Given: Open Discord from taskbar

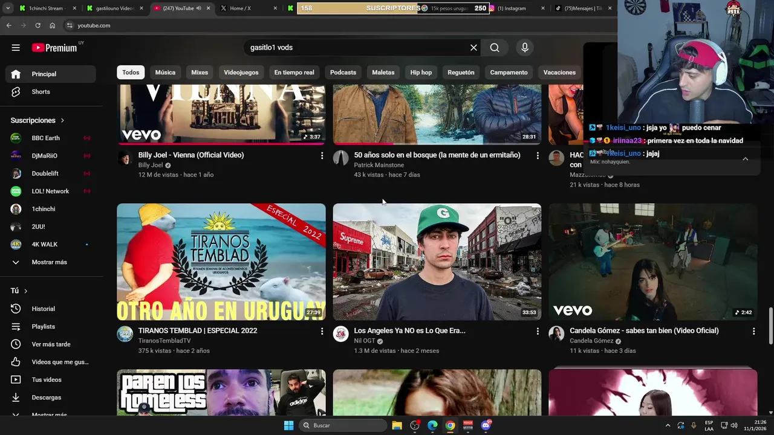Looking at the screenshot, I should [x=486, y=425].
